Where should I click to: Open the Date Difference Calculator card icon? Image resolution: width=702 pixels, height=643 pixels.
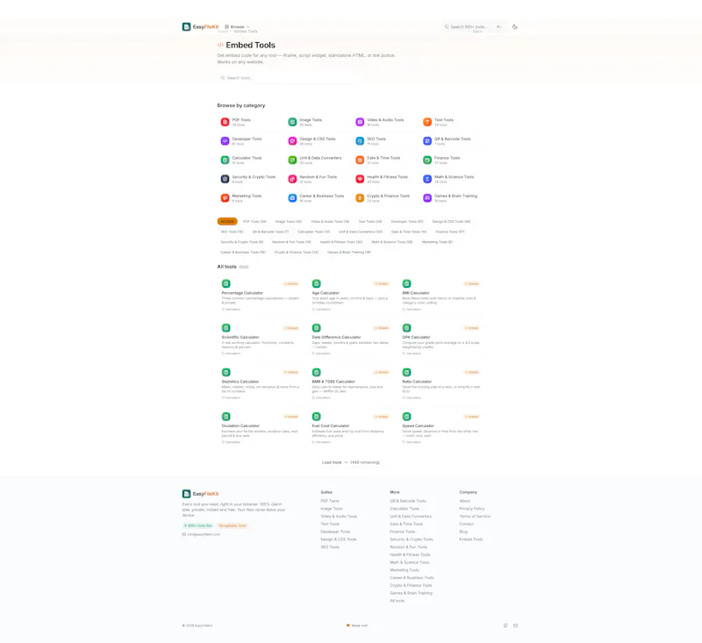317,328
